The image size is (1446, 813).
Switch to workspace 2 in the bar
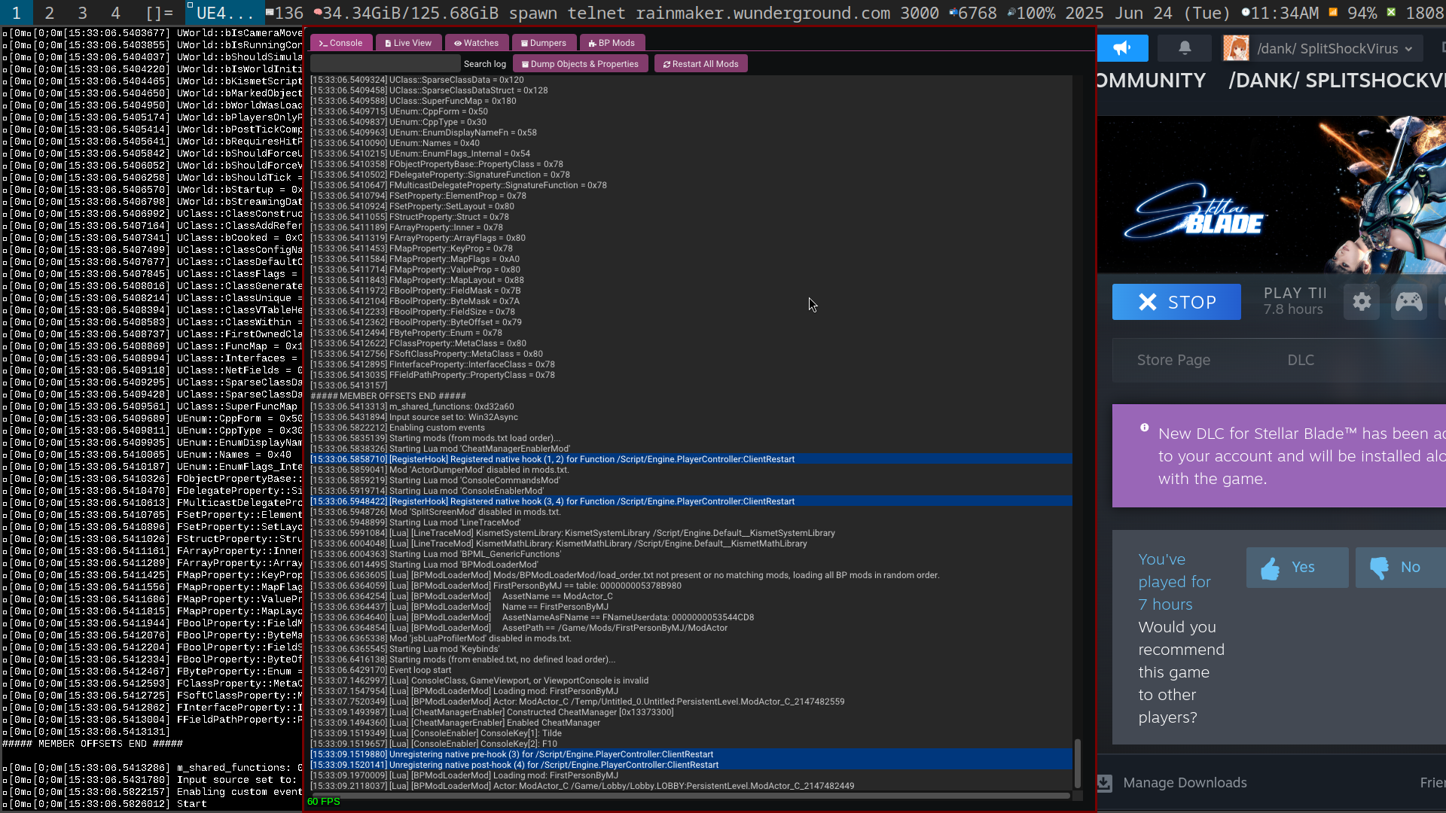tap(49, 13)
